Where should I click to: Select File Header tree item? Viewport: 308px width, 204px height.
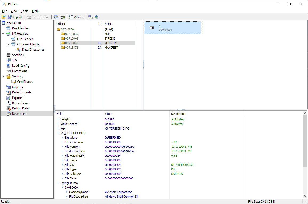click(x=25, y=39)
